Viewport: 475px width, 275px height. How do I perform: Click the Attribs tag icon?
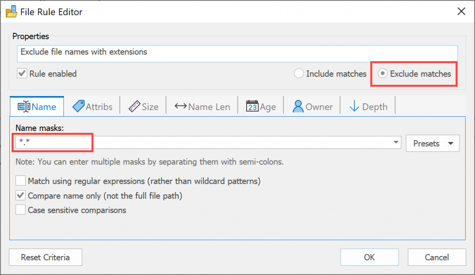pos(78,106)
